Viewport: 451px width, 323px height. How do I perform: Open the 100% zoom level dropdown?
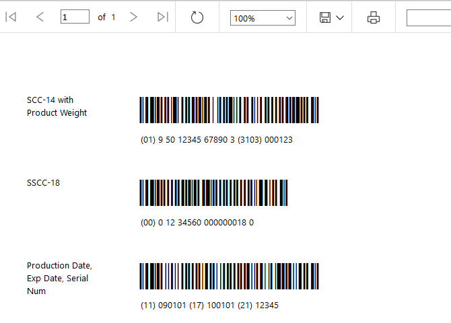[263, 18]
